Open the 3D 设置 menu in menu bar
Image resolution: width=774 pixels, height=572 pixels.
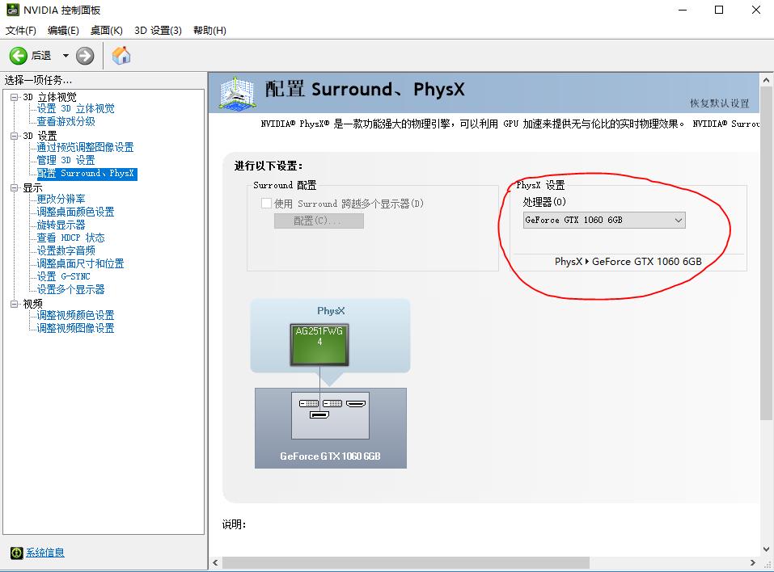156,29
